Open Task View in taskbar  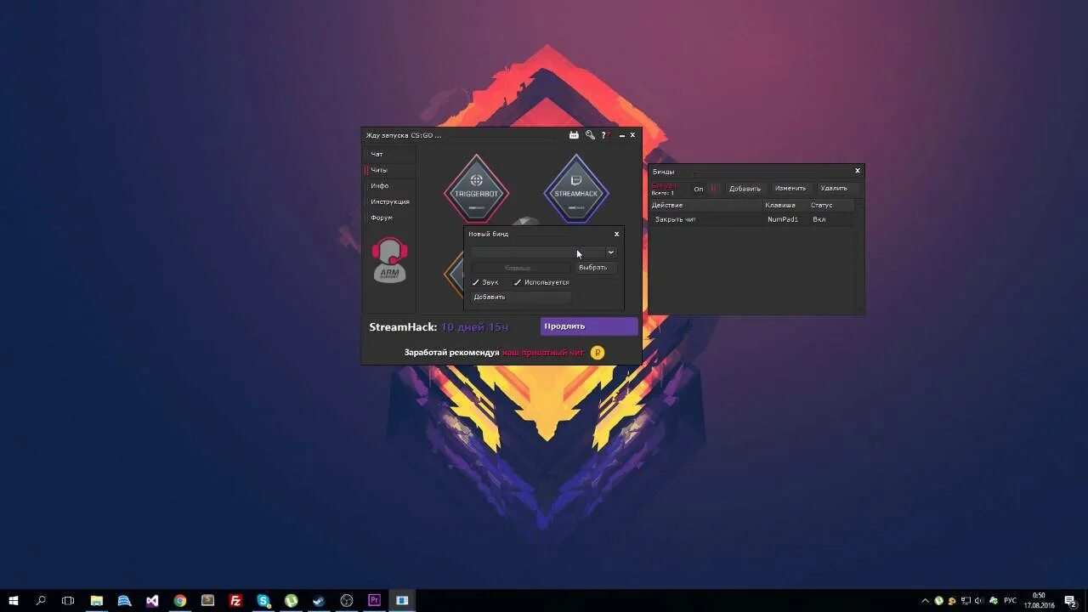[x=68, y=600]
